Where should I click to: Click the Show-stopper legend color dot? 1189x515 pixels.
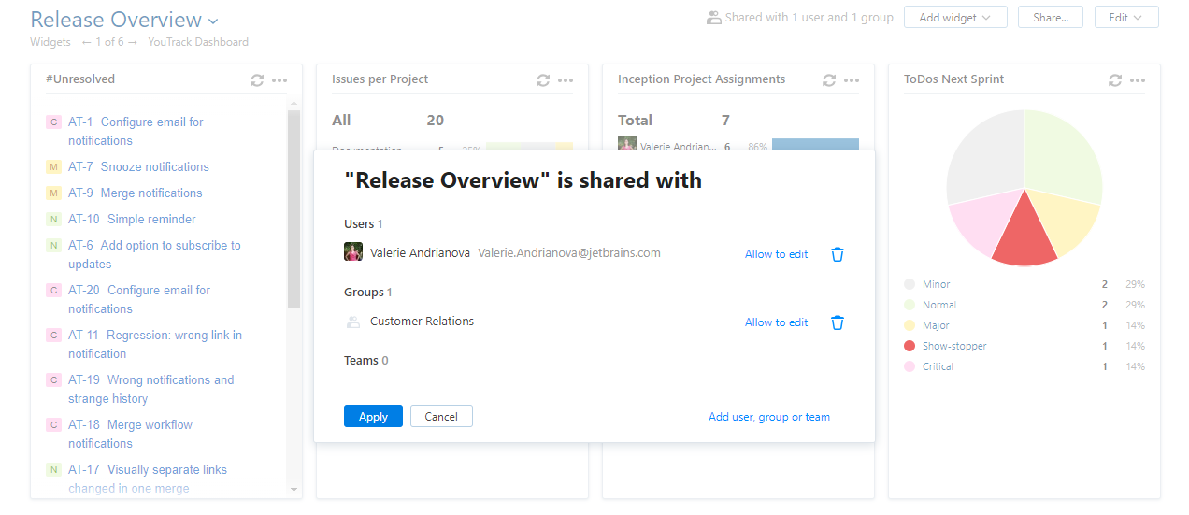point(910,346)
